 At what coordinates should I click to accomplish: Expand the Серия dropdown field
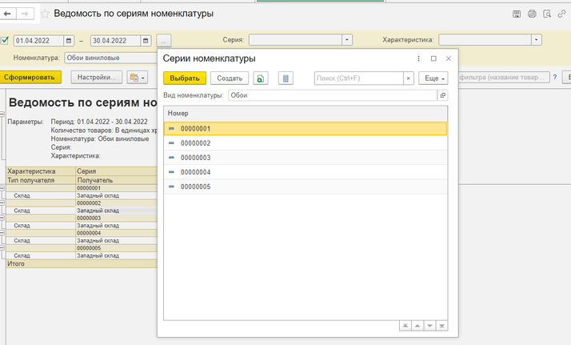tap(346, 39)
